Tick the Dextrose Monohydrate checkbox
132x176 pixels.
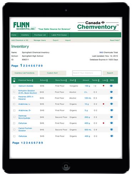click(14, 117)
